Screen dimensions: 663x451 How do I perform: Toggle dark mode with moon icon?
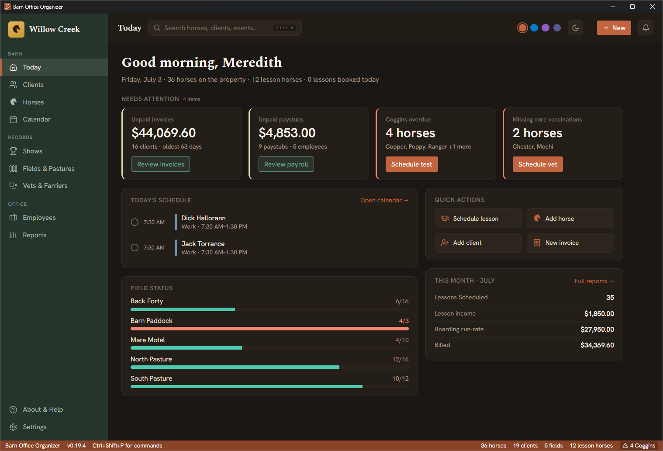(576, 28)
